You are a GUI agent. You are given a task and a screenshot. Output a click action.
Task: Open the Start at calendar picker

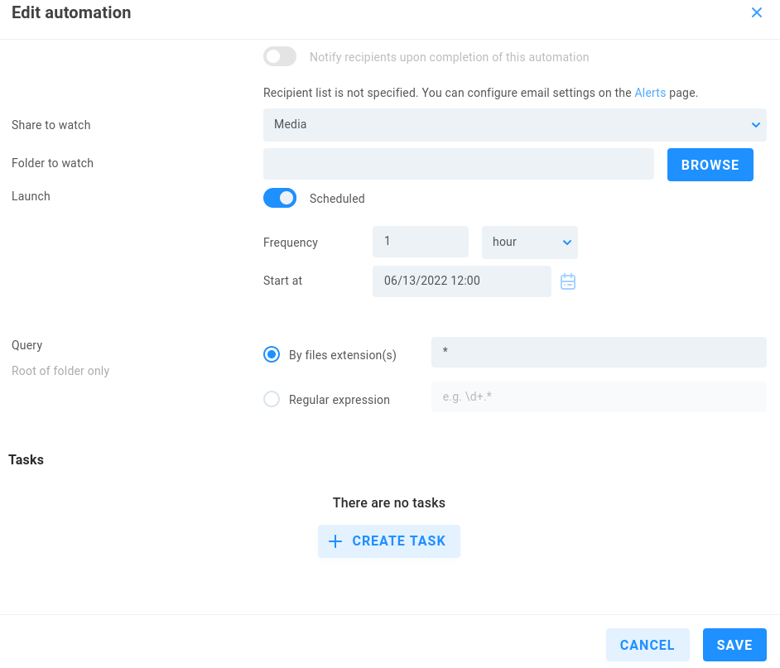coord(567,281)
